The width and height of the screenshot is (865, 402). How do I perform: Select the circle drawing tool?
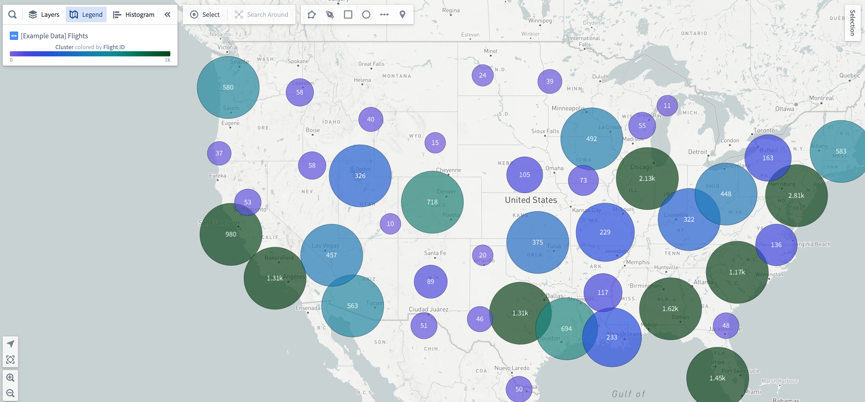point(366,14)
